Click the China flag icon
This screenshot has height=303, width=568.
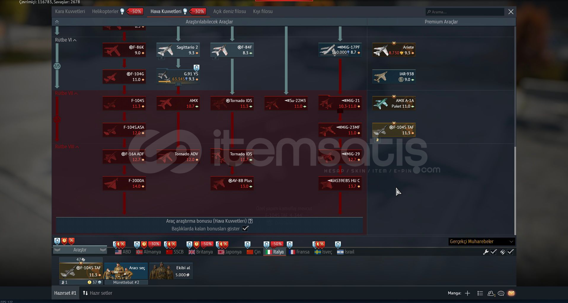[250, 252]
